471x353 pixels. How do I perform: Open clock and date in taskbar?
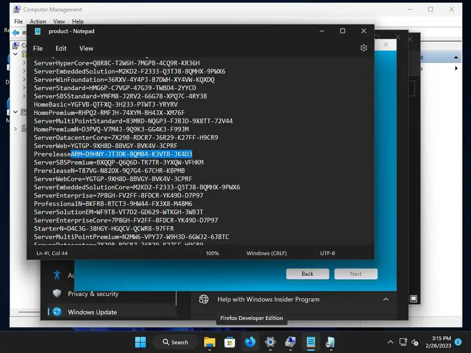click(x=438, y=342)
